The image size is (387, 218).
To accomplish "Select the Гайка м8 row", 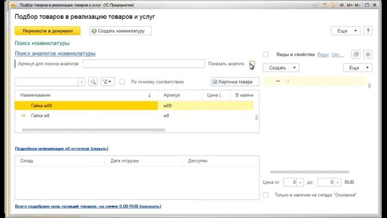I will (x=134, y=116).
